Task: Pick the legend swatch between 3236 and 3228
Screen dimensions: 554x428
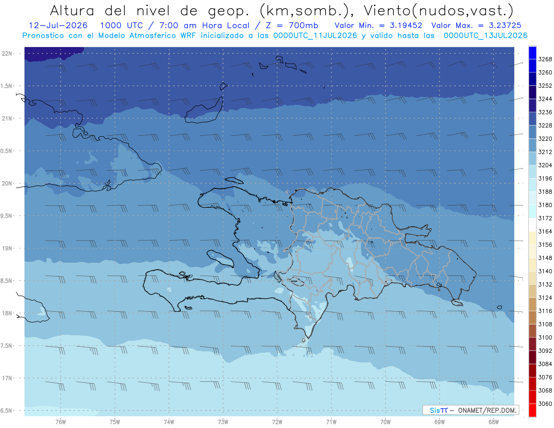Action: click(532, 119)
